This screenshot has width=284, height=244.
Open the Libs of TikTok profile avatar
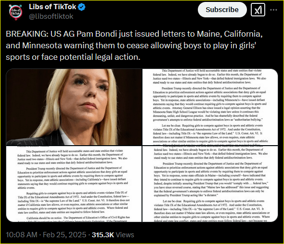[15, 12]
